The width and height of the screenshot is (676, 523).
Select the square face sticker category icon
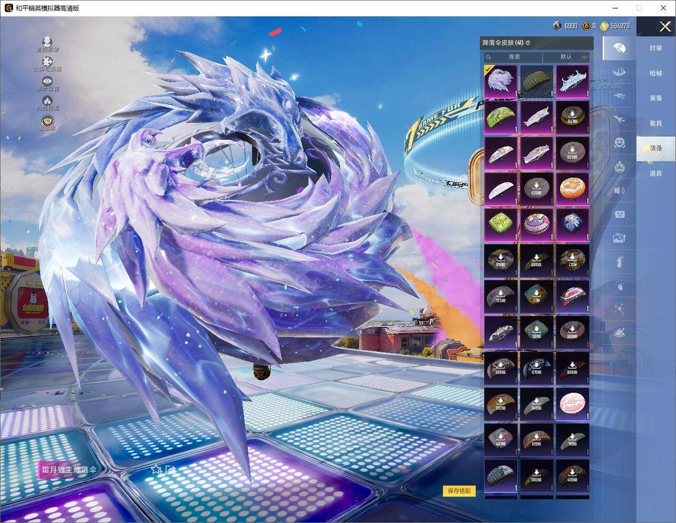coord(620,214)
